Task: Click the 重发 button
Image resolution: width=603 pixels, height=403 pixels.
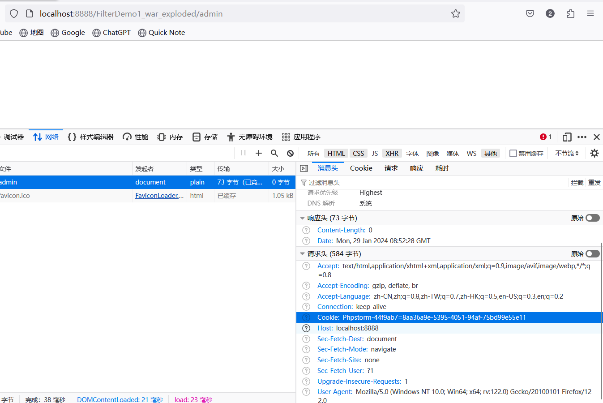Action: pyautogui.click(x=594, y=183)
